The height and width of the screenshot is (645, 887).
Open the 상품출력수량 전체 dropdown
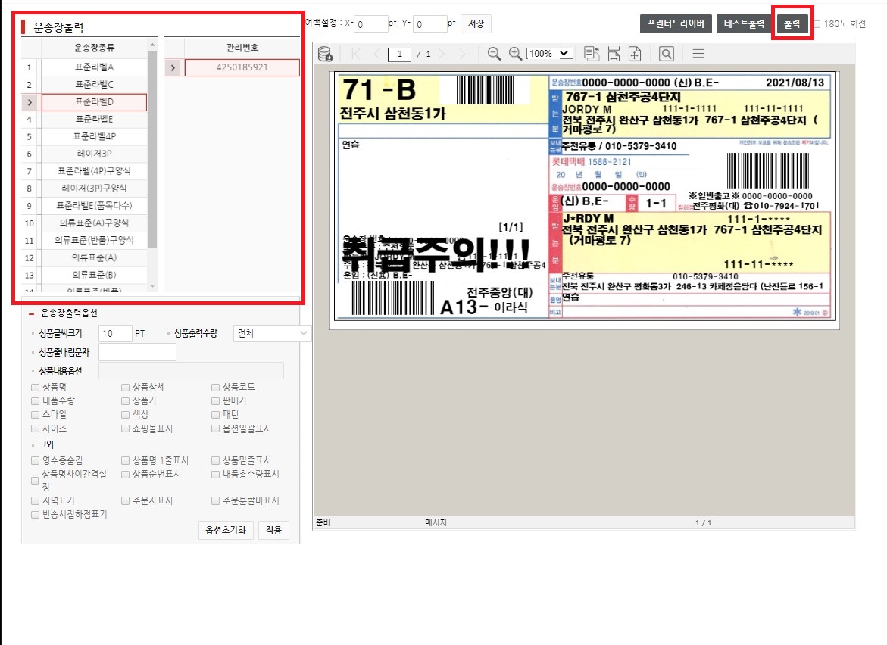(x=271, y=334)
